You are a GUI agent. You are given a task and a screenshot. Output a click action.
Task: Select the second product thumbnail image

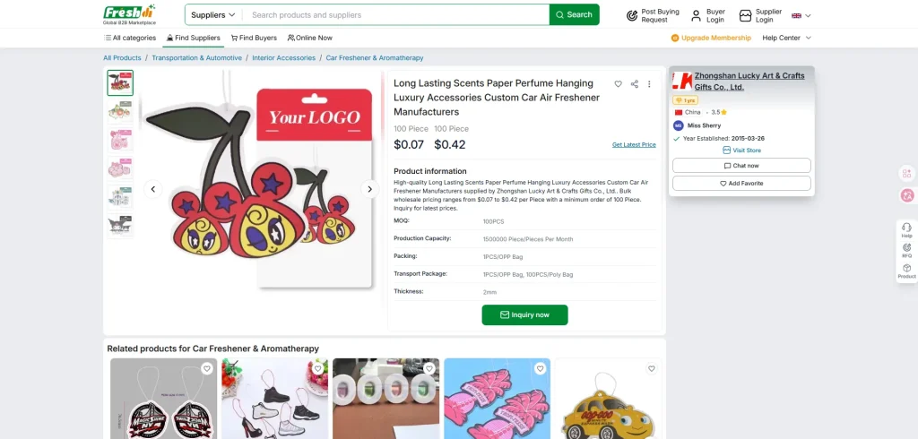pos(120,111)
